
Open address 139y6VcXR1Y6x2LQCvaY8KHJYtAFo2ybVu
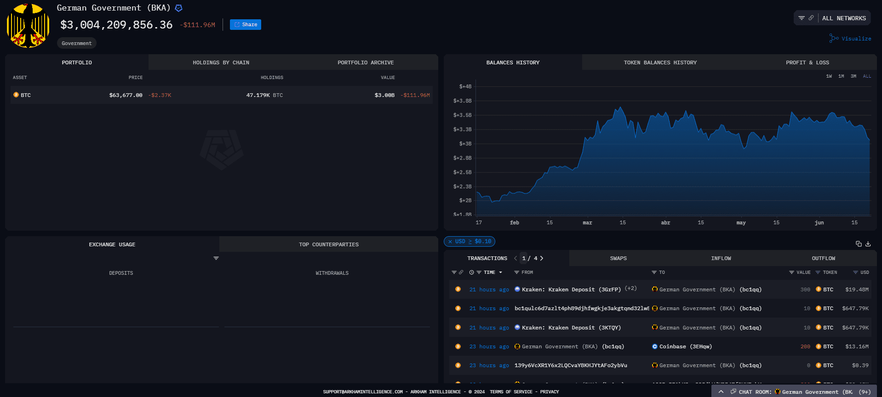(x=571, y=365)
